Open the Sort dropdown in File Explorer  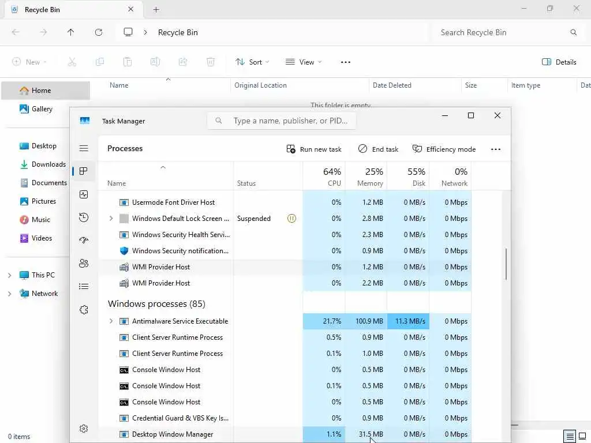point(252,62)
